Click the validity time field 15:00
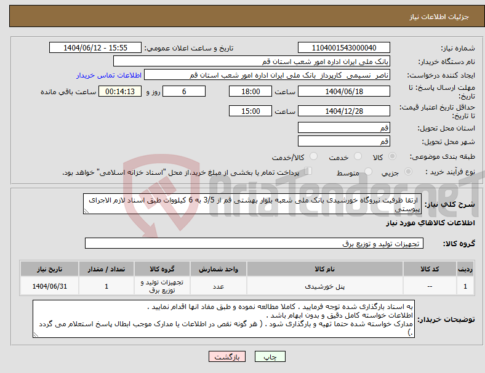The height and width of the screenshot is (373, 485). (x=251, y=111)
